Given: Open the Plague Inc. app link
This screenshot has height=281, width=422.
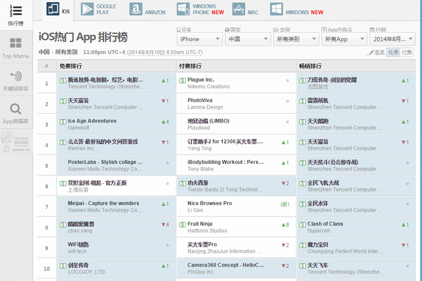Looking at the screenshot, I should [x=200, y=80].
